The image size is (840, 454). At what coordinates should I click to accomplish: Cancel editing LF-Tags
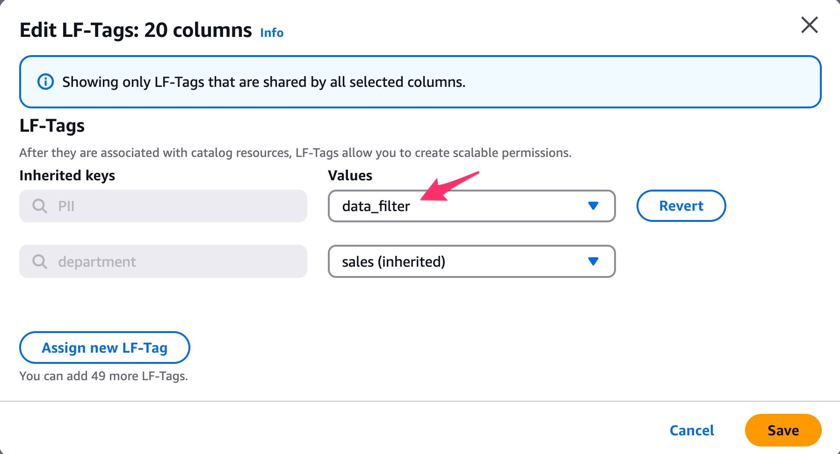coord(692,430)
